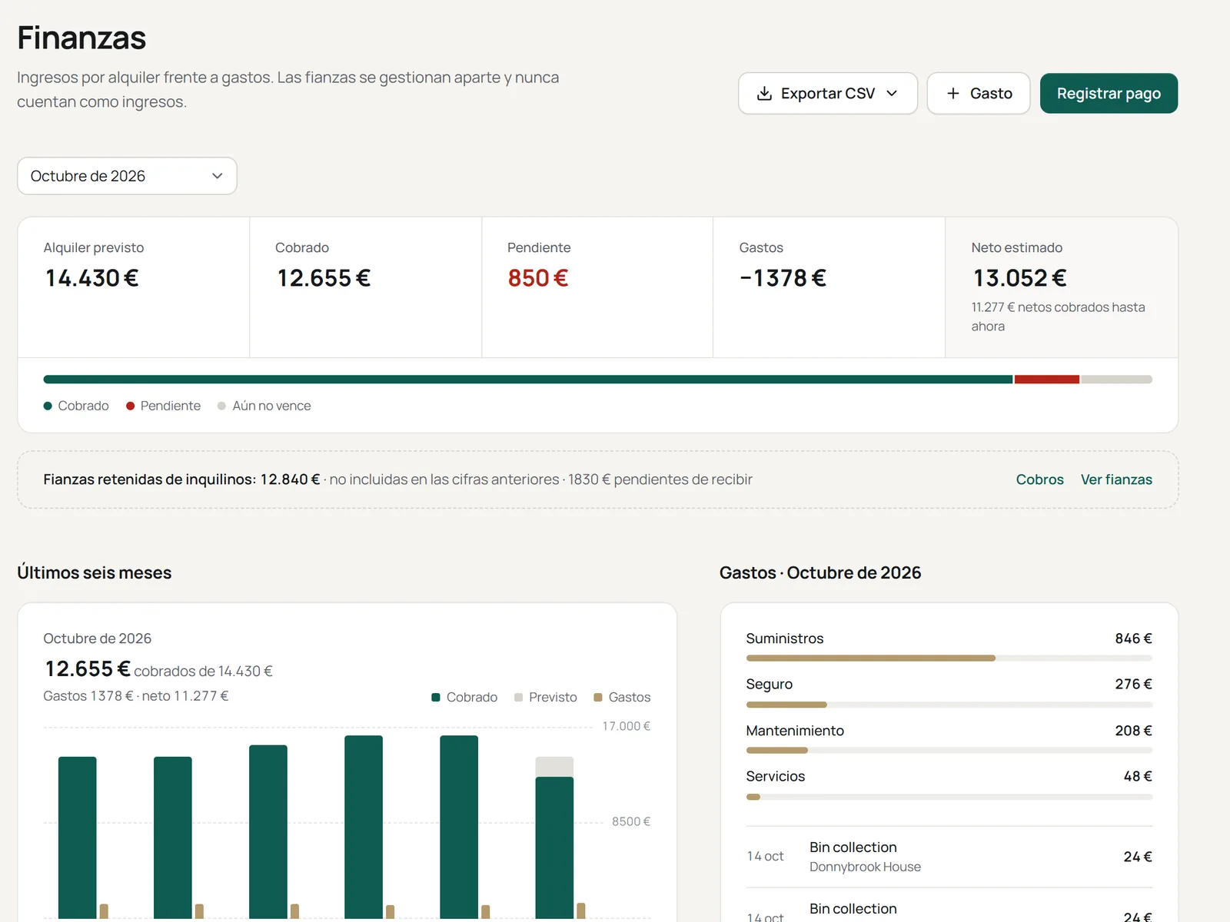Click the green Cobrado segment of progress bar
The height and width of the screenshot is (922, 1230).
click(528, 380)
